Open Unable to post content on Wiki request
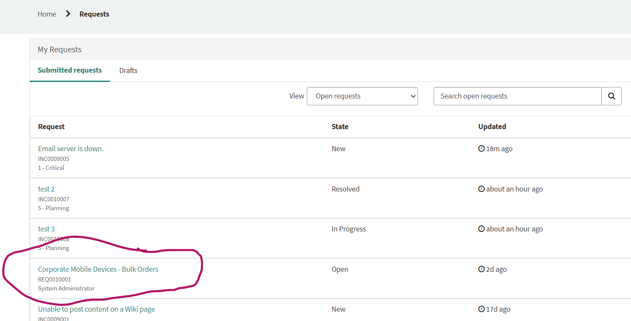 click(96, 309)
